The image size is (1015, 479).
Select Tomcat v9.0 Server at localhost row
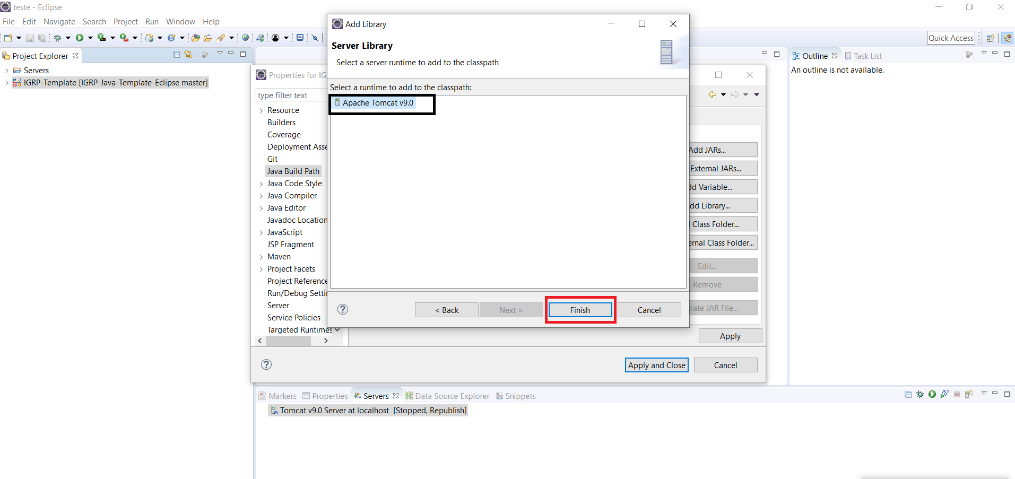tap(368, 410)
